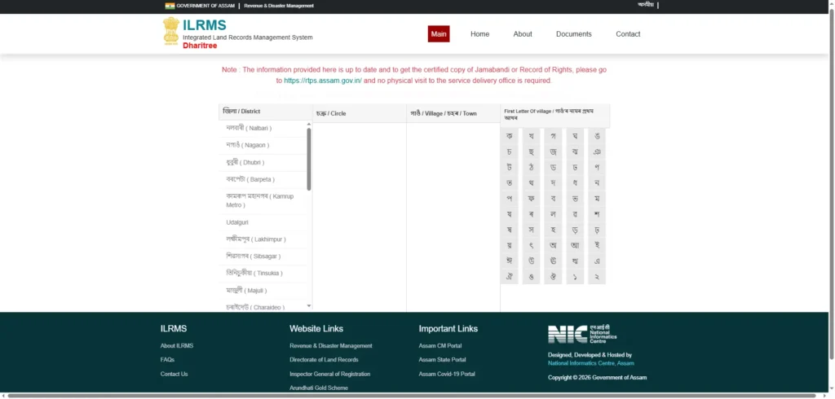Screen dimensions: 835x399
Task: Choose village first letter অ
Action: click(554, 245)
